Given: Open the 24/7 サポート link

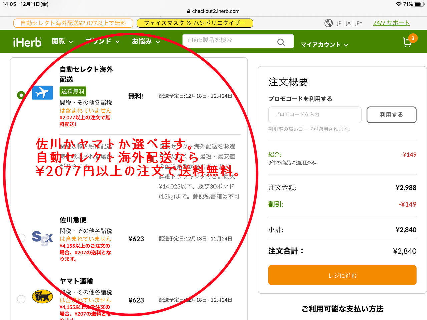Looking at the screenshot, I should coord(391,23).
